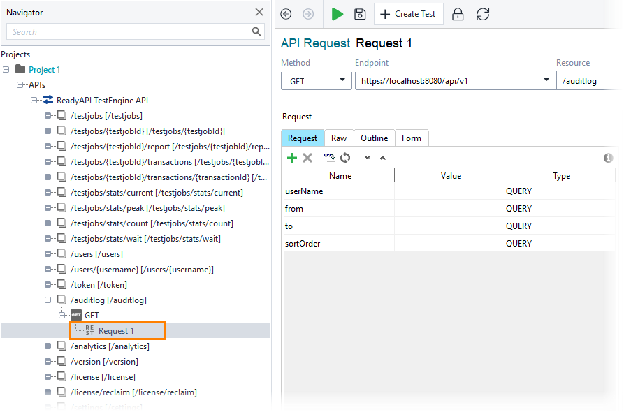
Task: Run the request with the green play icon
Action: (338, 14)
